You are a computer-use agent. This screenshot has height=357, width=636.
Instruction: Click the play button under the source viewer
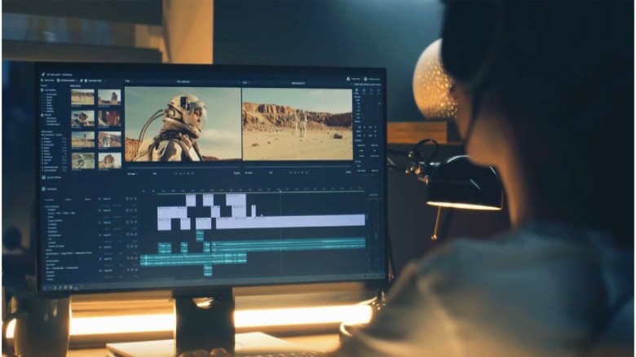click(x=183, y=174)
